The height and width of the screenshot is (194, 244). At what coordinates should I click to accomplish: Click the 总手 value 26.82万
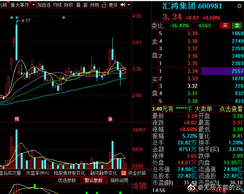pyautogui.click(x=187, y=143)
